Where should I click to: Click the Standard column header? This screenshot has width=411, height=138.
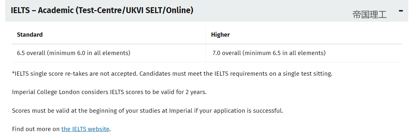tap(30, 35)
